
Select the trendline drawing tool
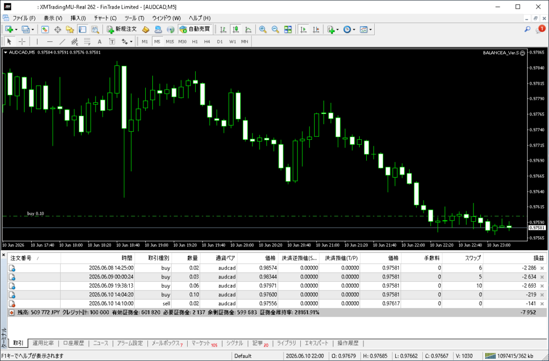pos(62,42)
